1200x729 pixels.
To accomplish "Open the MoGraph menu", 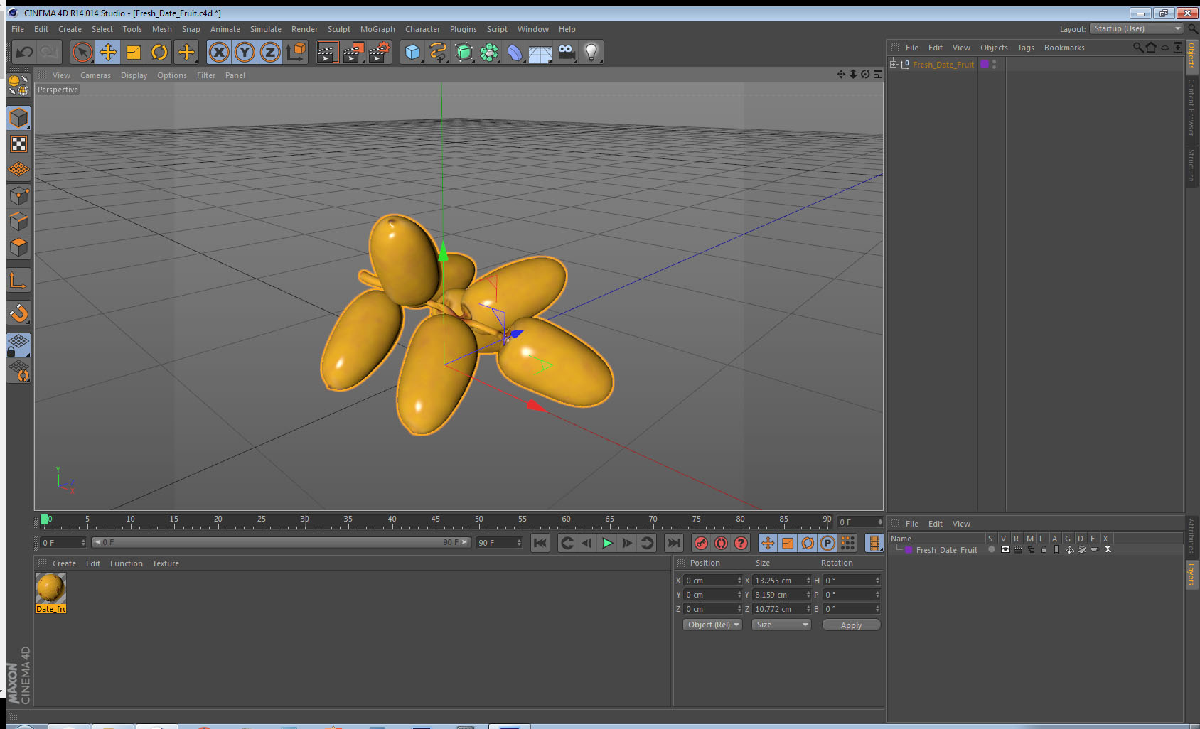I will coord(377,29).
